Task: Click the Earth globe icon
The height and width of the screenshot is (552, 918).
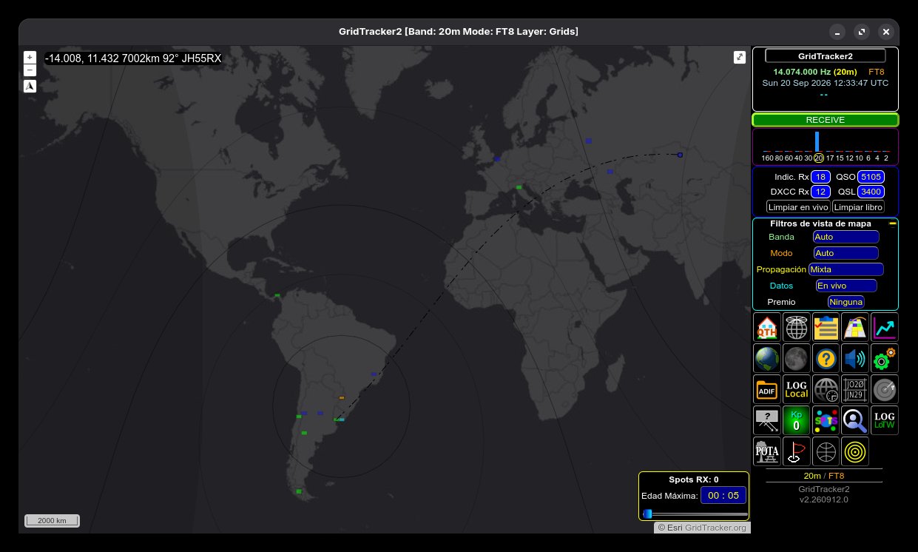Action: coord(767,358)
